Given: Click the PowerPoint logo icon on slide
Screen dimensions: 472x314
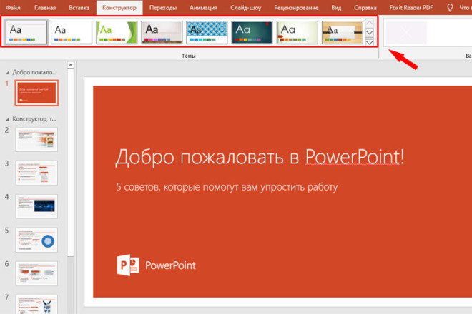Looking at the screenshot, I should point(128,265).
